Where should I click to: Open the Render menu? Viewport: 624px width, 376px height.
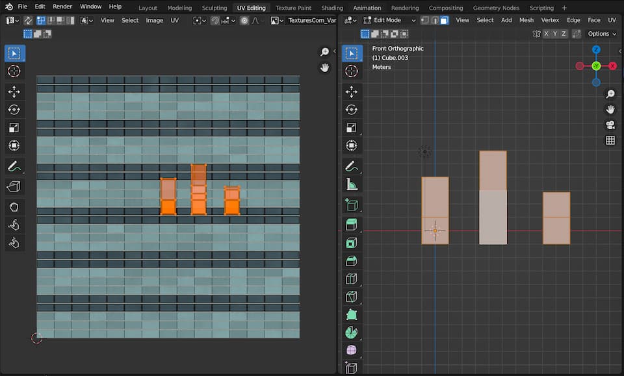coord(62,6)
